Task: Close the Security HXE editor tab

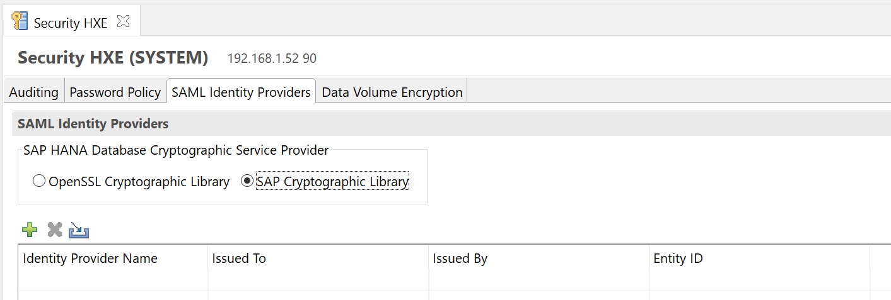Action: pos(123,21)
